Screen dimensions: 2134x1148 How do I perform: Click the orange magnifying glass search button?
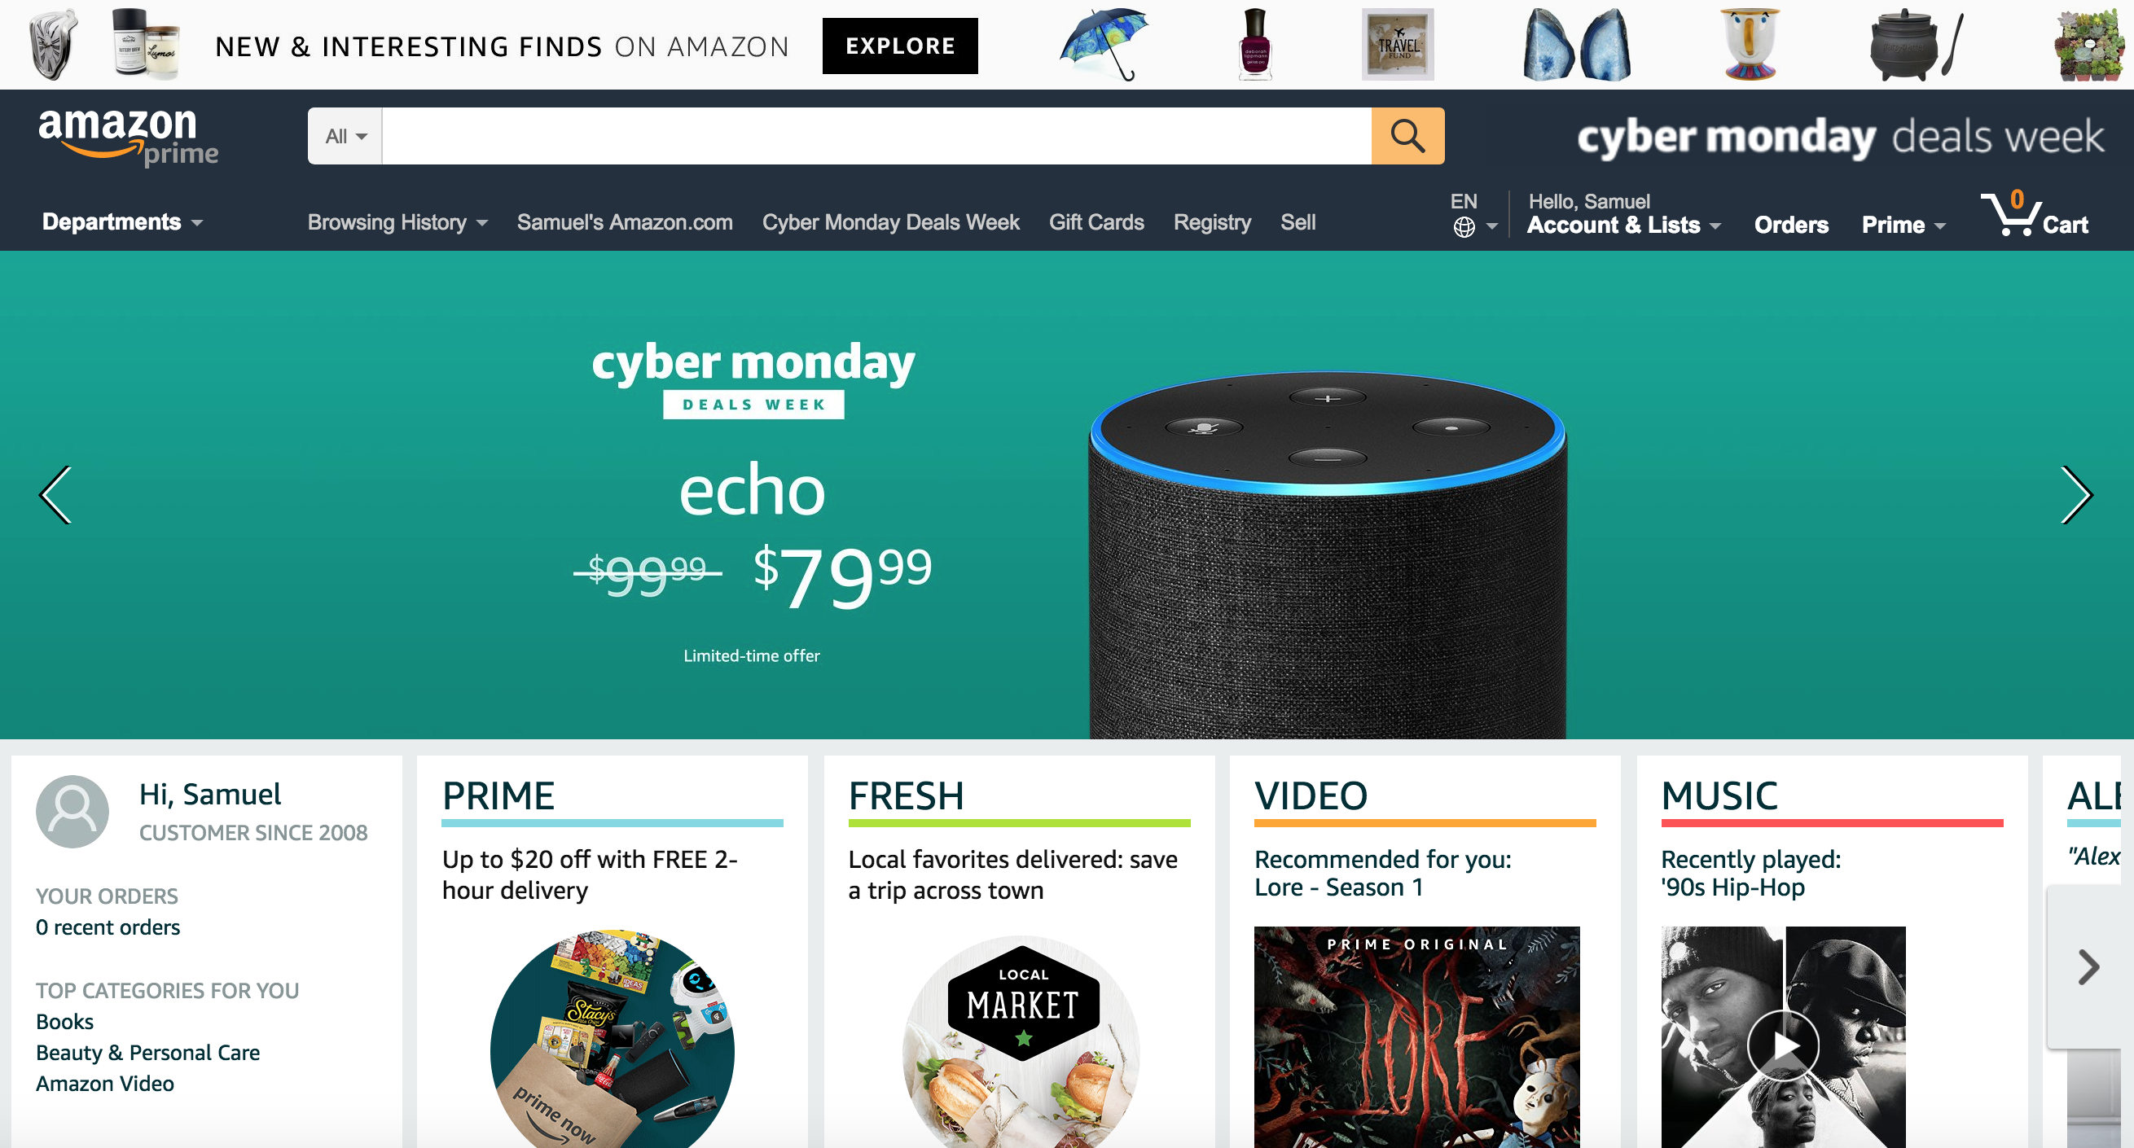(1407, 136)
